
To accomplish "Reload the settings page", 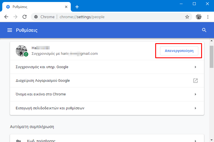I will coord(25,17).
